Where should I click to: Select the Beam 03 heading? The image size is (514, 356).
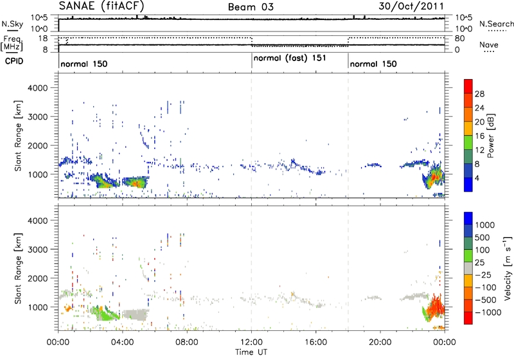tap(251, 7)
